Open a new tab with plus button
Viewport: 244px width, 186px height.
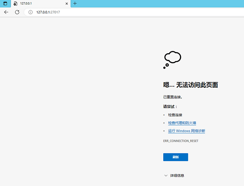click(x=75, y=3)
